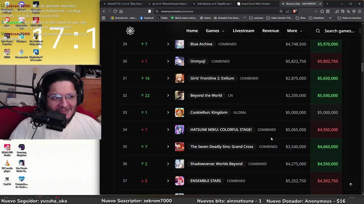Click the ENSEMBLE STARS game icon

[179, 181]
